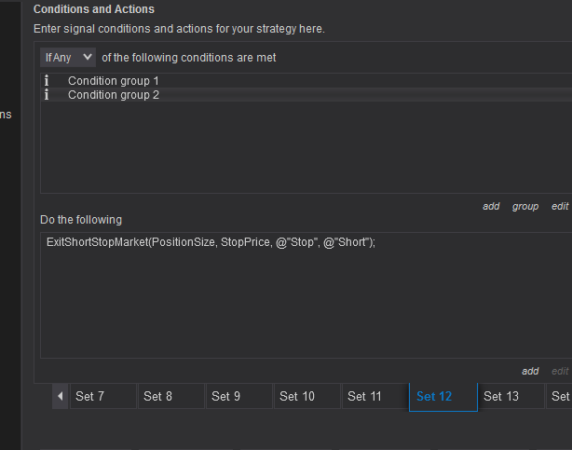Screen dimensions: 572x450
Task: Click edit link under actions list
Action: point(560,371)
